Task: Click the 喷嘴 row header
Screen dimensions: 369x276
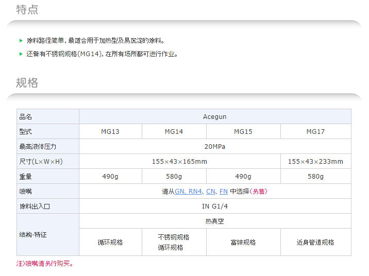Action: tap(48, 191)
